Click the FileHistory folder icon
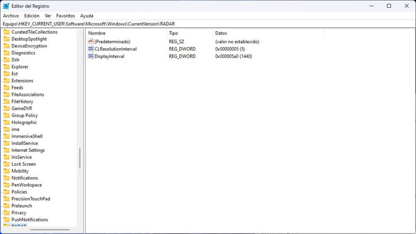 tap(7, 101)
